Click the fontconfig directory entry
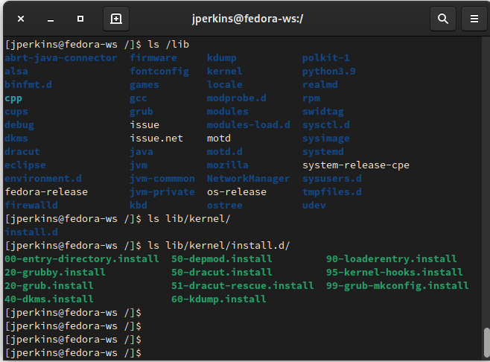Screen dimensions: 490x362 [159, 72]
